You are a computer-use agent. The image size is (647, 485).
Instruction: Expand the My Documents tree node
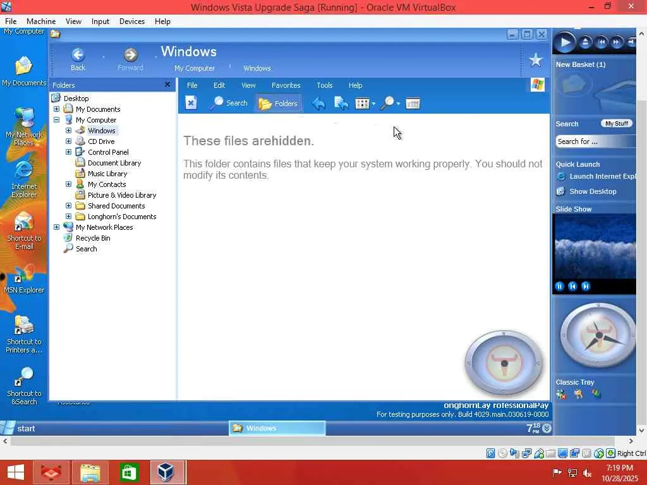pyautogui.click(x=56, y=109)
